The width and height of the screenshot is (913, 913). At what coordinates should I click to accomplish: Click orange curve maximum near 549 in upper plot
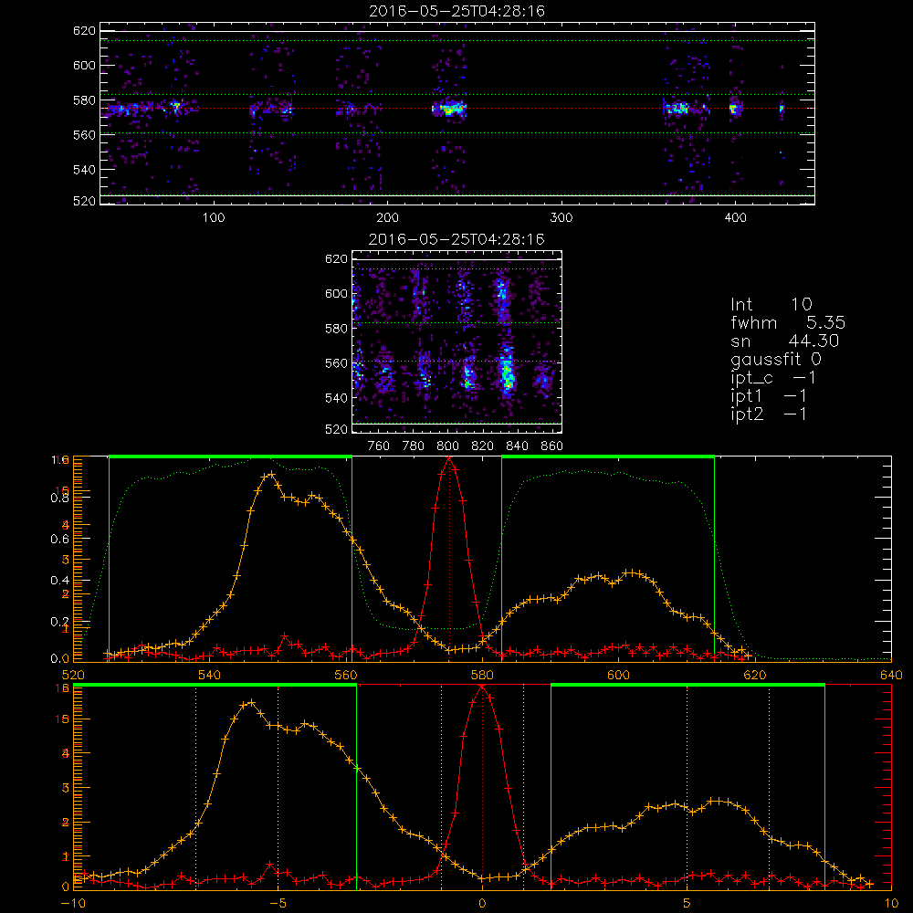coord(271,474)
